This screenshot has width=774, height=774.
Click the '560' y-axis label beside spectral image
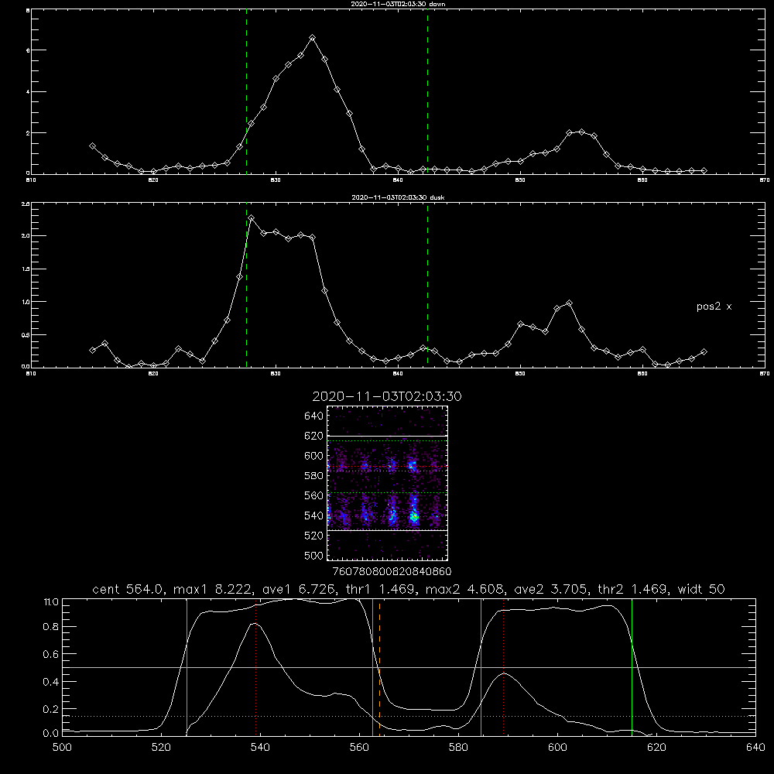click(313, 495)
